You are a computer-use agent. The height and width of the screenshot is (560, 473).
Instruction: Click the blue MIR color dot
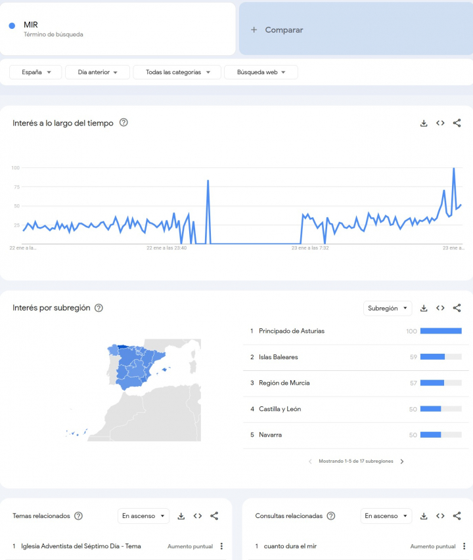[x=12, y=26]
